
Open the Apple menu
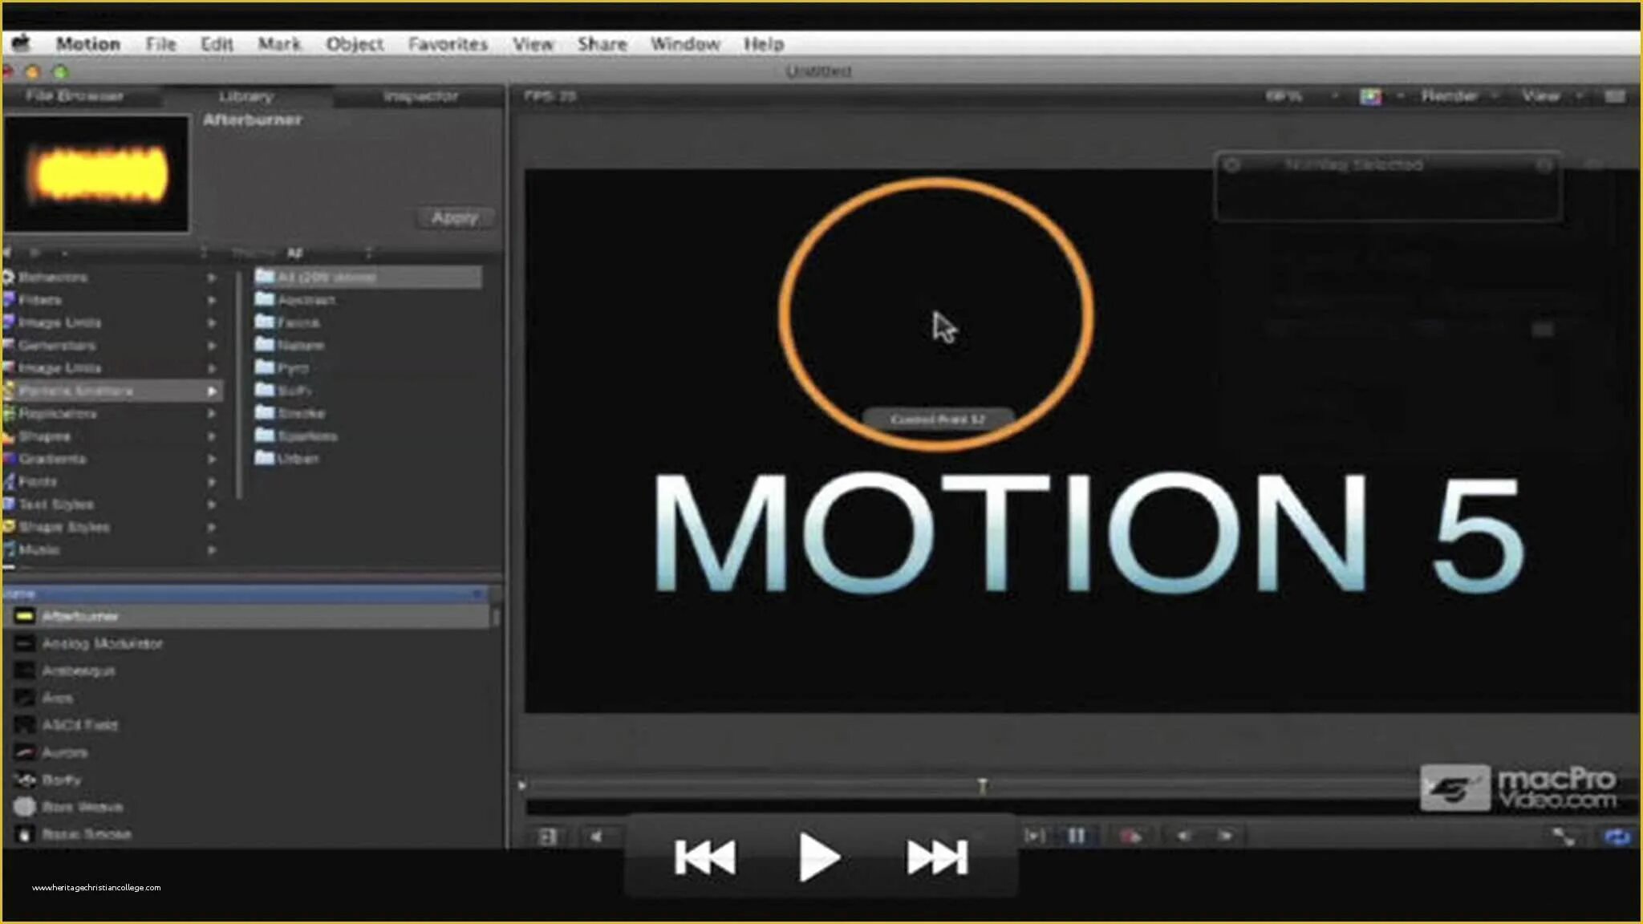click(x=20, y=43)
